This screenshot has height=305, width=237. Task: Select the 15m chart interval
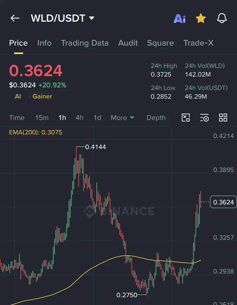[42, 118]
